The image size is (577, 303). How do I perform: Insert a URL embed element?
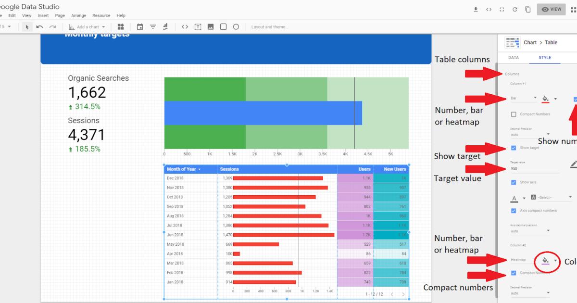(x=185, y=27)
